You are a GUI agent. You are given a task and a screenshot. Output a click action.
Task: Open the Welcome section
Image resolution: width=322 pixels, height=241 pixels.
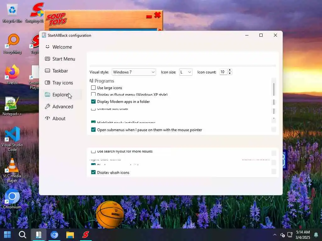coord(62,47)
